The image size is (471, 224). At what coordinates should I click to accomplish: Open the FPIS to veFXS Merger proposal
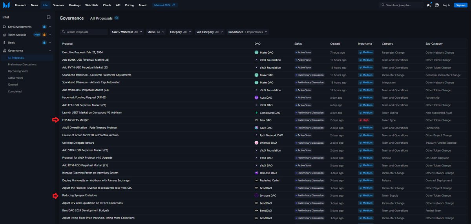[x=75, y=120]
